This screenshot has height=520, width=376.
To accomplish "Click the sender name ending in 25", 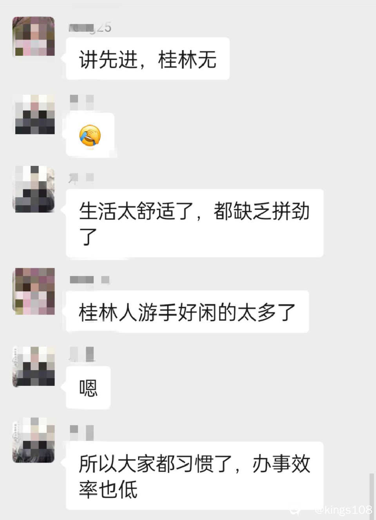I will (90, 27).
